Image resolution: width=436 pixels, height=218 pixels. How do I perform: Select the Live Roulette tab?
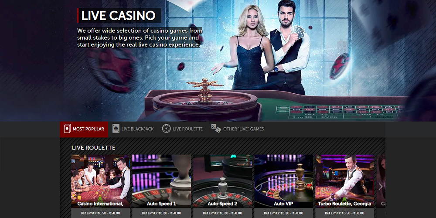click(182, 129)
